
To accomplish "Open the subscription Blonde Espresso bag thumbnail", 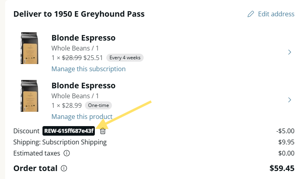I will pos(29,49).
